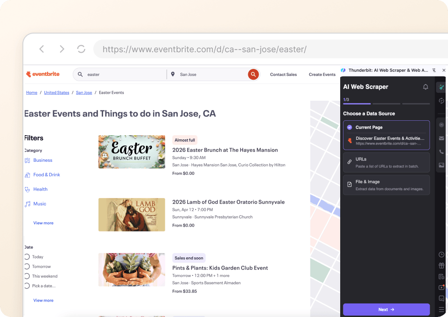Expand categories with View more under Music

(43, 223)
